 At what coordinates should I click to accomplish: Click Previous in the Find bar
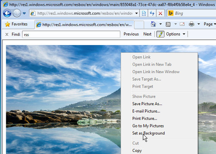click(131, 34)
